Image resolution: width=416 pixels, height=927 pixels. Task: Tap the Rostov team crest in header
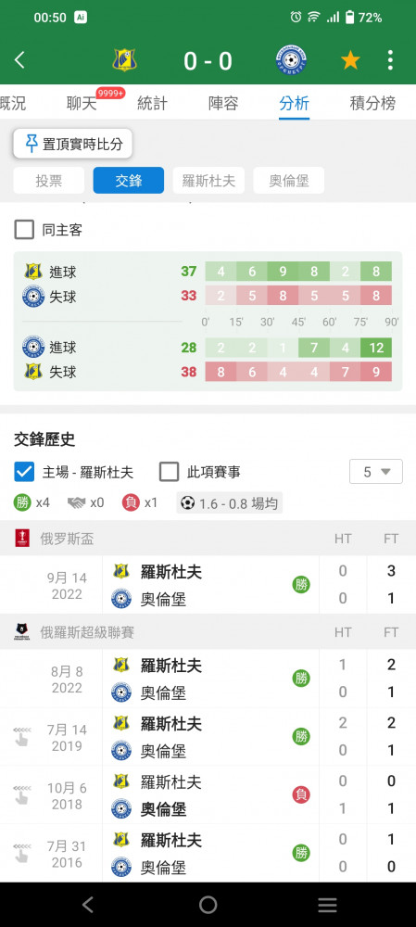coord(123,60)
